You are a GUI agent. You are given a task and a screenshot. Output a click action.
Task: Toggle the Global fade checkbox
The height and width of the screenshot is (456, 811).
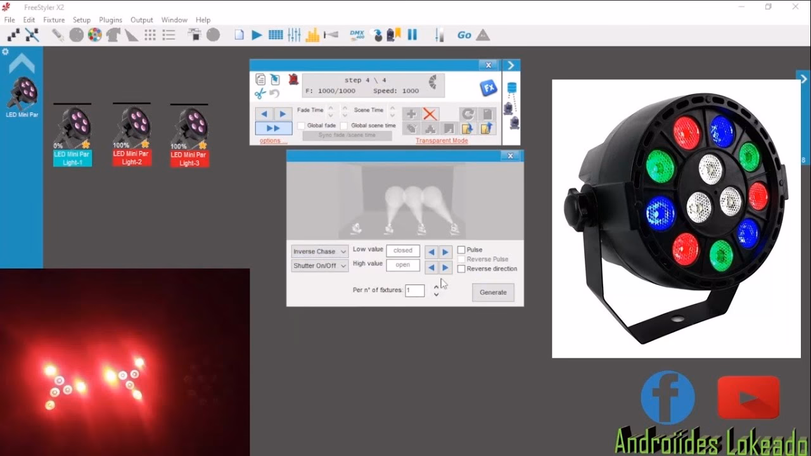coord(302,125)
